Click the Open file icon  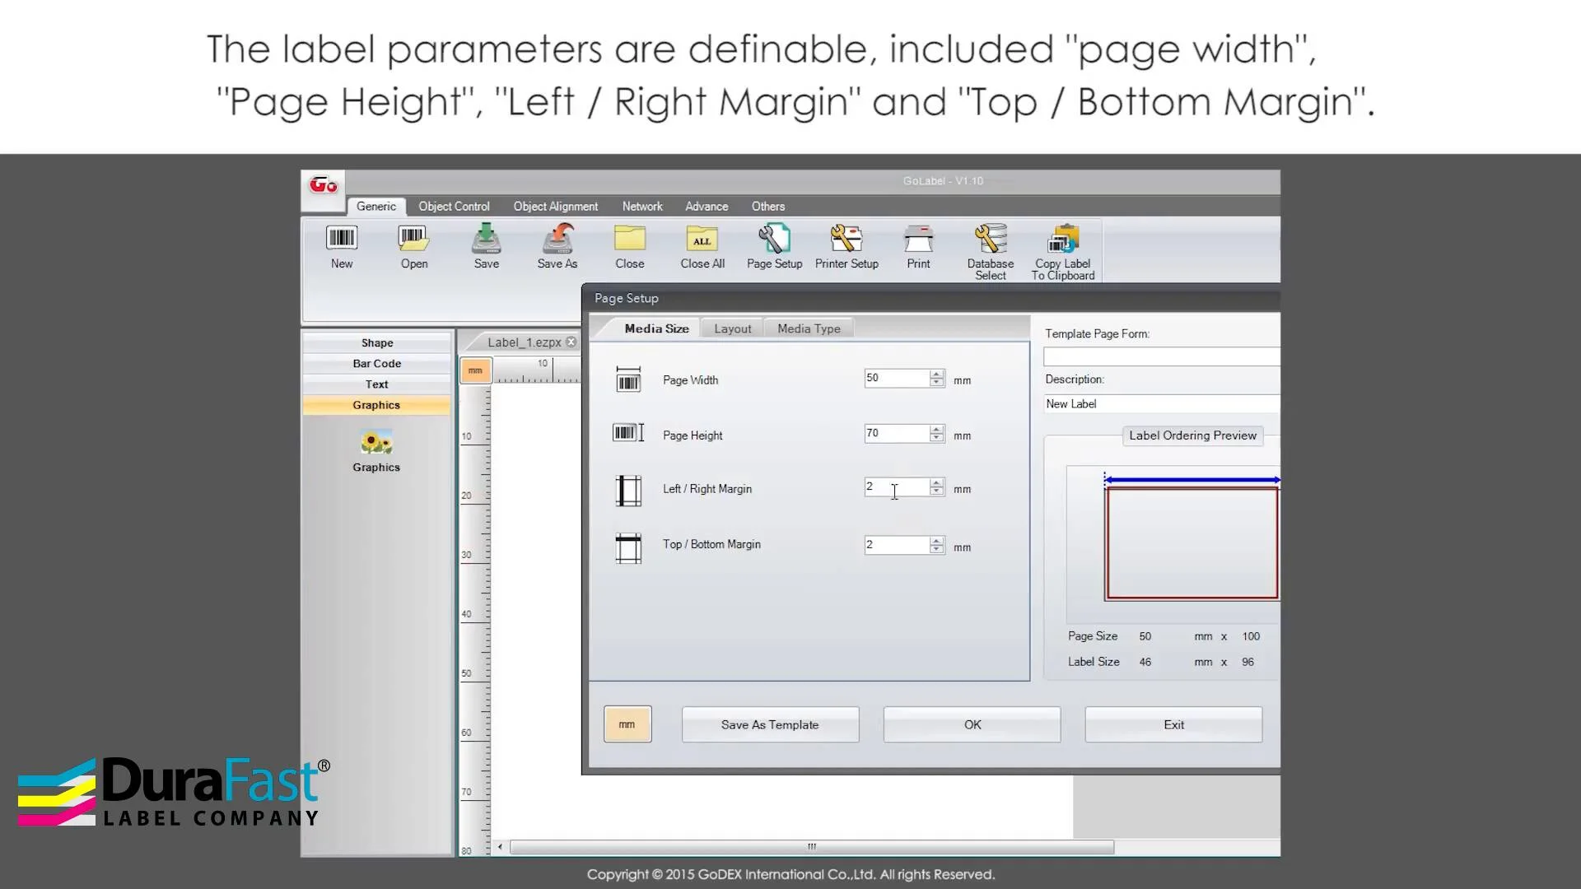click(x=413, y=240)
